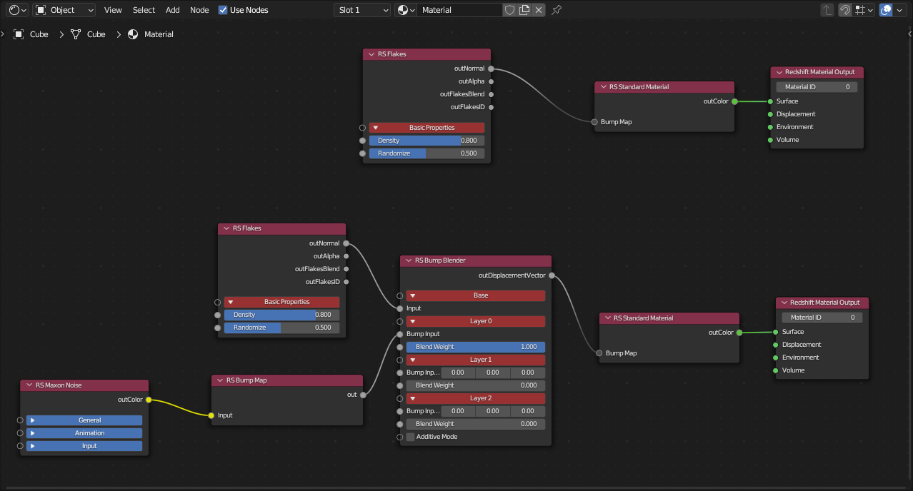Expand the sidebar using the right-edge arrow
The height and width of the screenshot is (491, 913).
point(909,34)
